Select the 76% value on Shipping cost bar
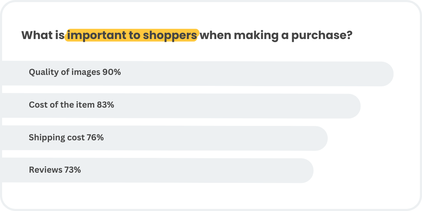Screen dimensions: 422x211 click(x=95, y=137)
